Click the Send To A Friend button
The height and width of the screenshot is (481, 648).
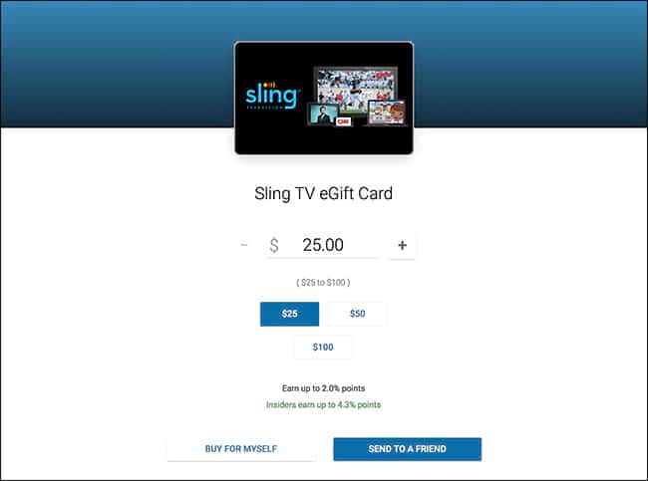(408, 449)
